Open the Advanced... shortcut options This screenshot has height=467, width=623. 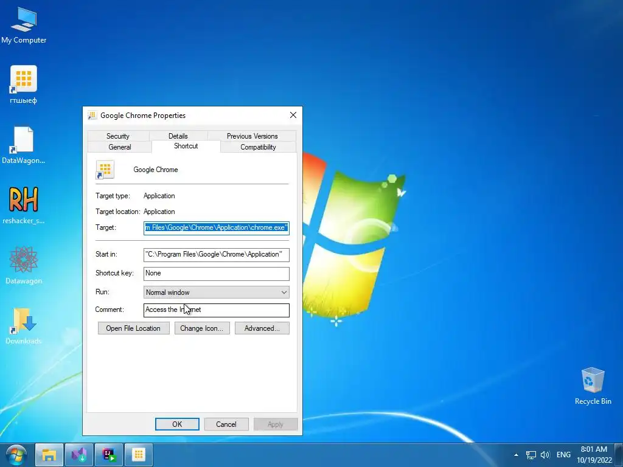262,328
